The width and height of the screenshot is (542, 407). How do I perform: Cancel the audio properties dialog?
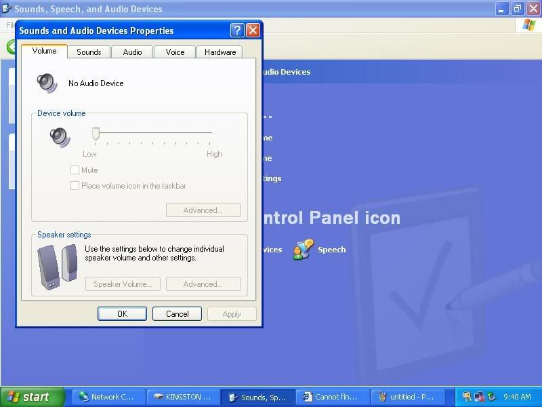coord(177,314)
